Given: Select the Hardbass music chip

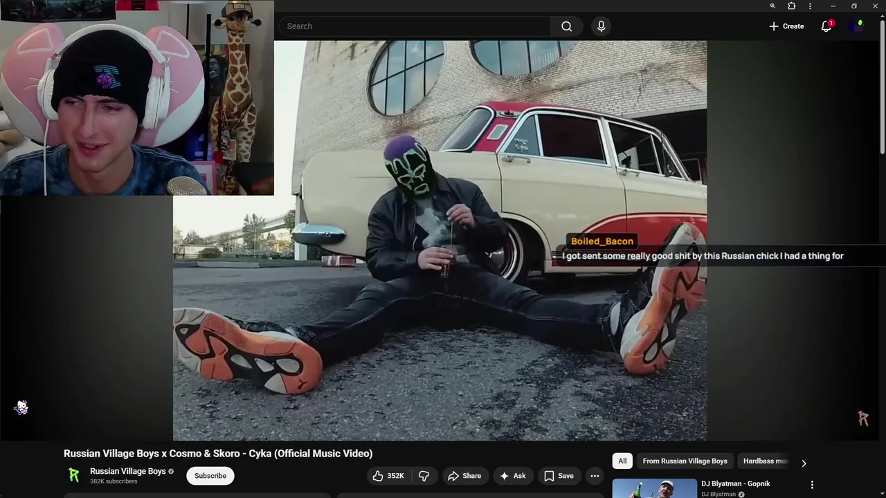Looking at the screenshot, I should 765,461.
